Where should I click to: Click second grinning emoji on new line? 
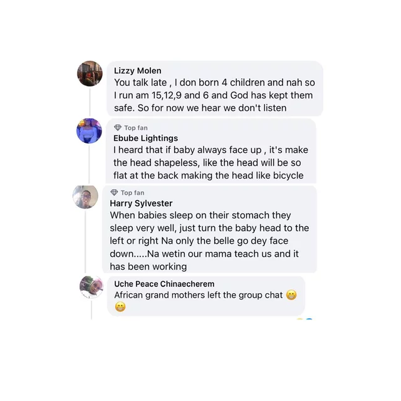point(120,306)
